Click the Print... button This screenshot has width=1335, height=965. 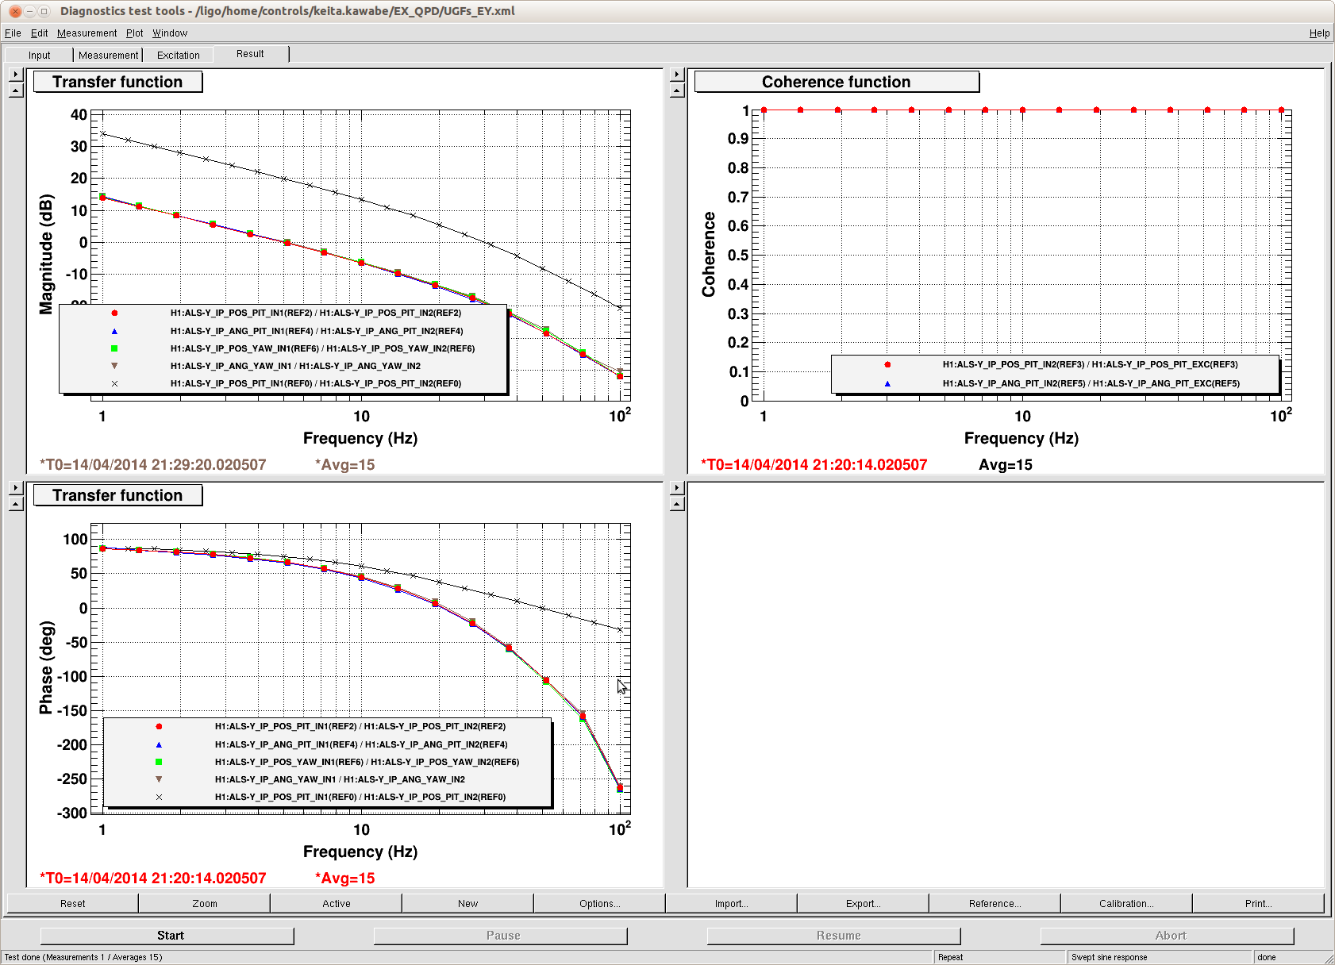pyautogui.click(x=1258, y=903)
